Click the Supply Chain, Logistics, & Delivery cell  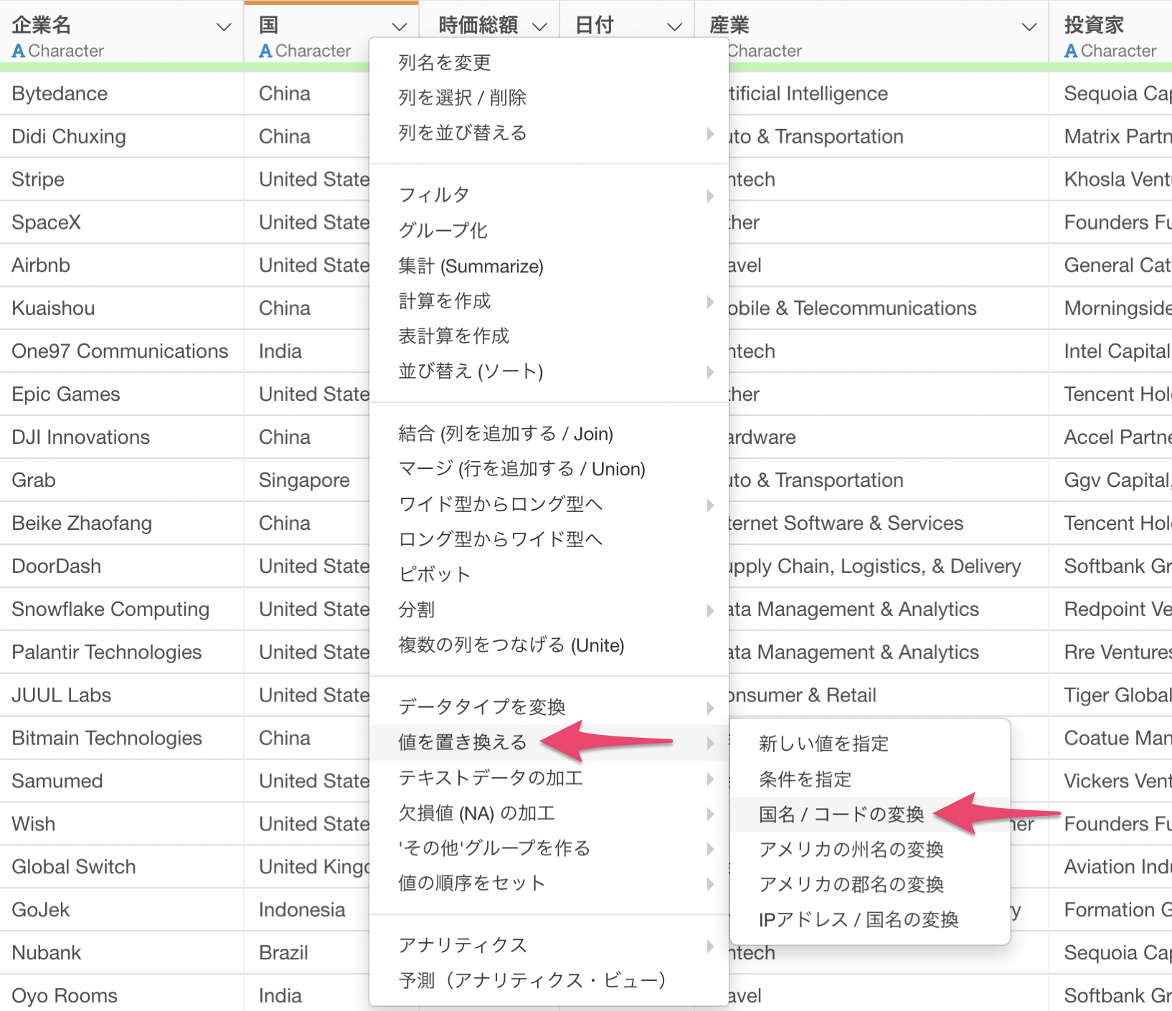click(x=889, y=566)
